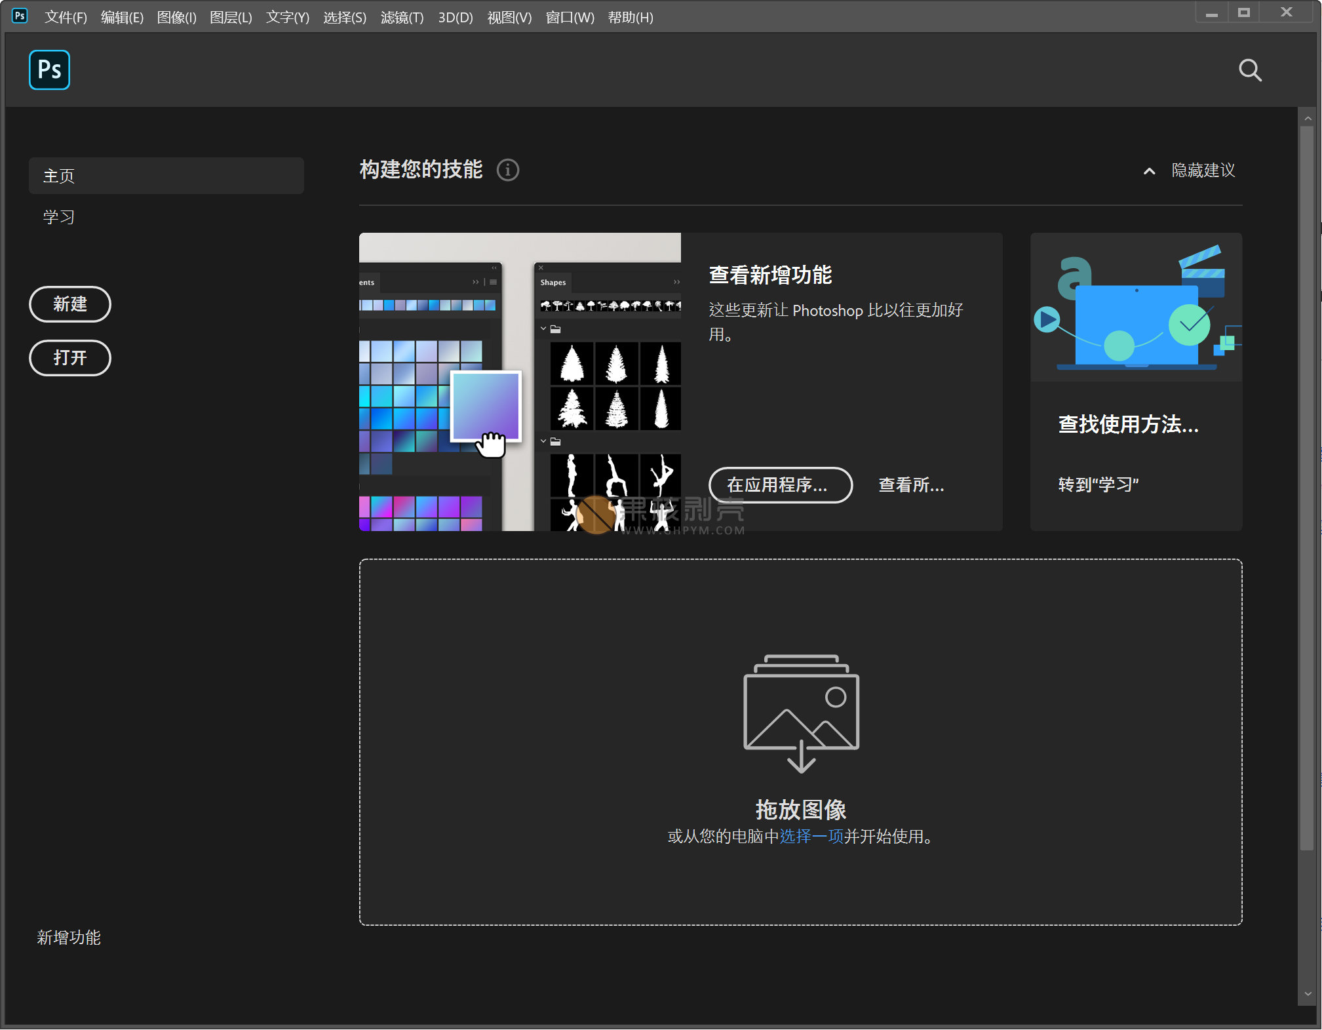Switch to 学习 in the sidebar
Screen dimensions: 1322x1030
coord(59,217)
